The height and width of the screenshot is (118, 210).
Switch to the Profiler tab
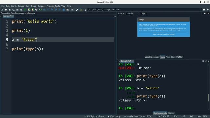[x=179, y=57]
